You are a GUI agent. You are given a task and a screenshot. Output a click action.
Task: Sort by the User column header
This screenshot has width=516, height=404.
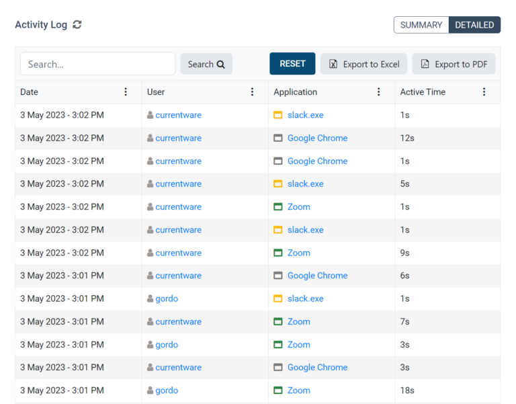156,92
